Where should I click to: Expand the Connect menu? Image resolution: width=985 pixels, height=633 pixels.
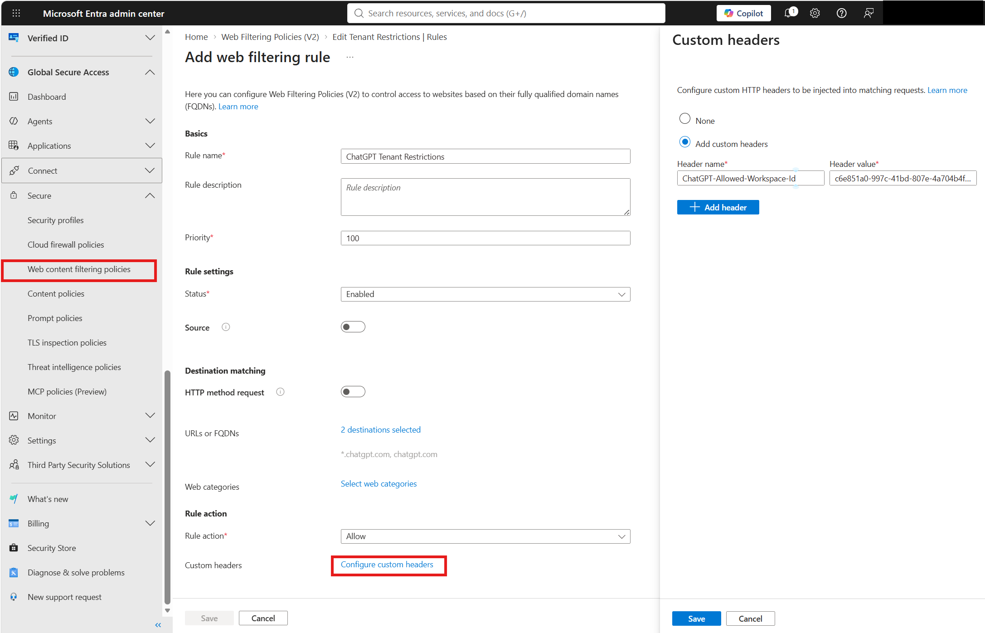(150, 170)
